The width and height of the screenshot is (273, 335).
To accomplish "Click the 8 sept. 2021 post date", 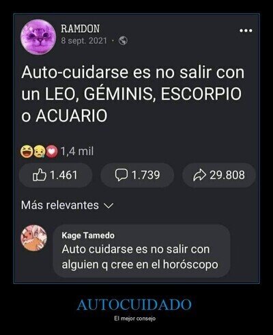I will (x=84, y=41).
